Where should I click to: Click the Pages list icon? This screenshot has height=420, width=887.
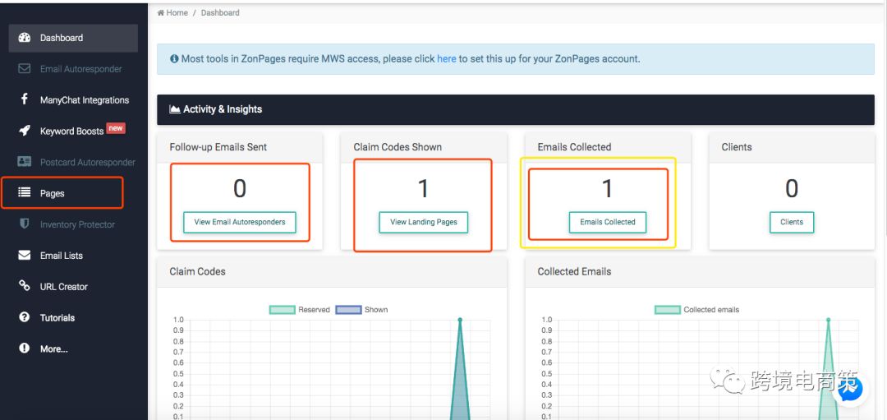coord(25,193)
